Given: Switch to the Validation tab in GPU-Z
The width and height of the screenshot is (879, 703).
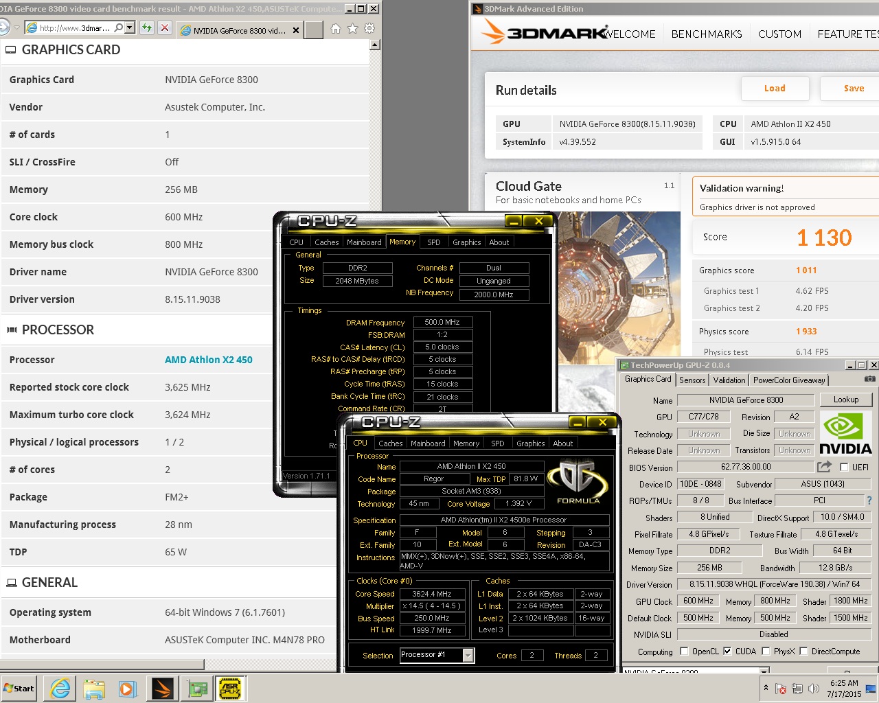Looking at the screenshot, I should [729, 380].
